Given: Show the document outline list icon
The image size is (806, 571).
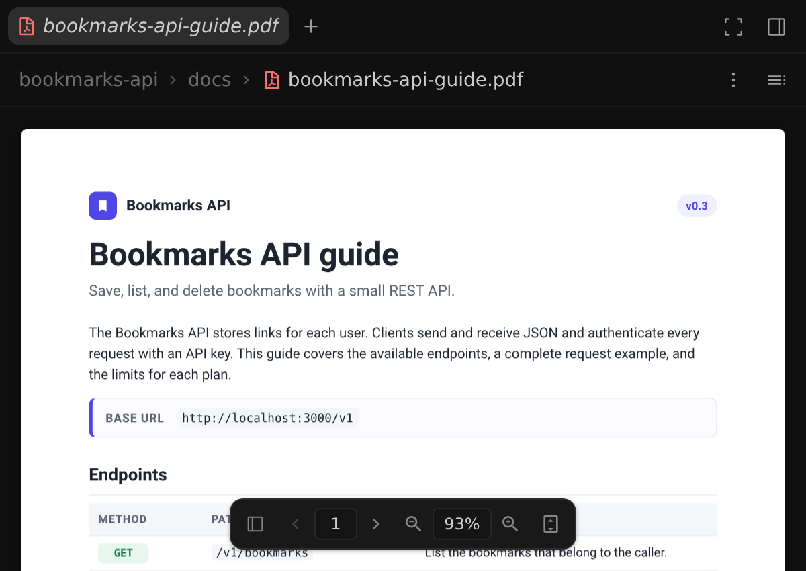Looking at the screenshot, I should pos(776,80).
